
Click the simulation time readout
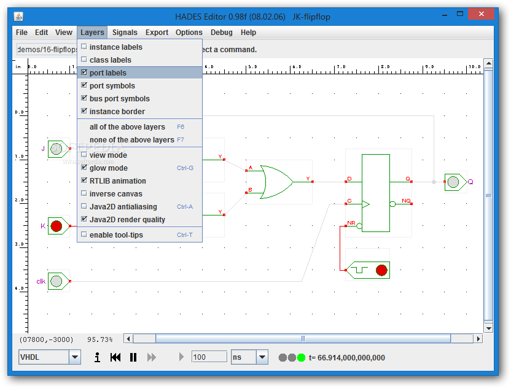(347, 358)
